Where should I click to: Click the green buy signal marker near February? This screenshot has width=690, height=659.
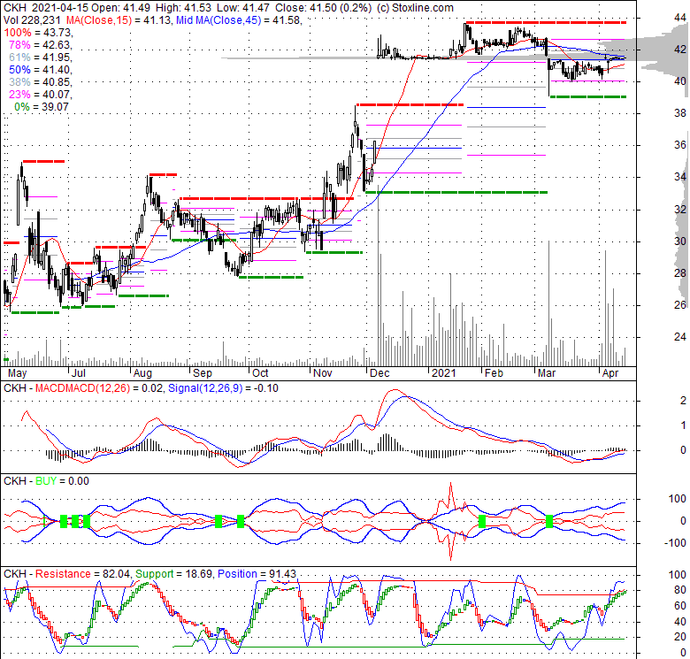click(482, 521)
